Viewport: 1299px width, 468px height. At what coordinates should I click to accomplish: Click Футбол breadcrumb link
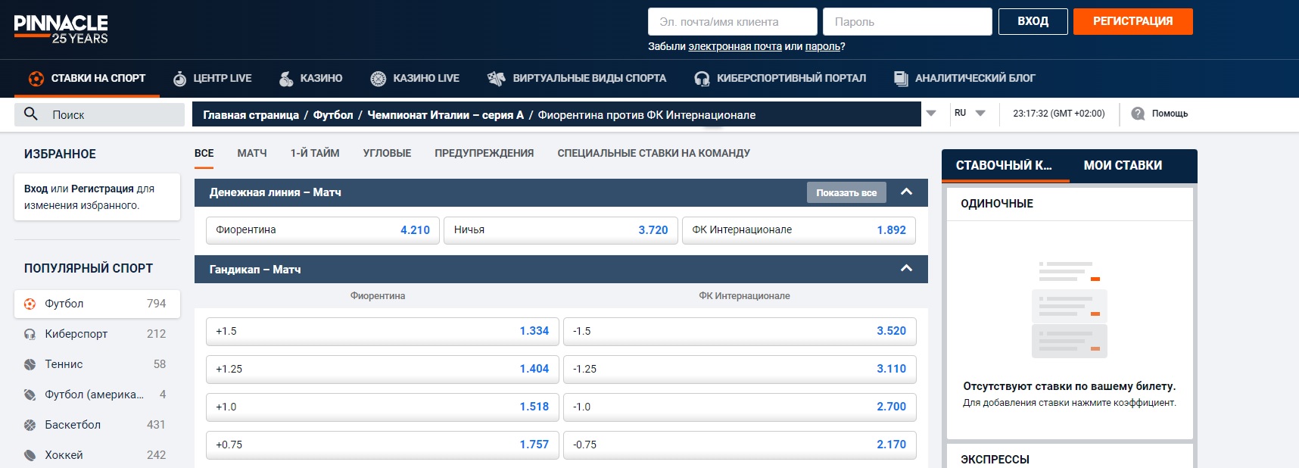[x=333, y=115]
